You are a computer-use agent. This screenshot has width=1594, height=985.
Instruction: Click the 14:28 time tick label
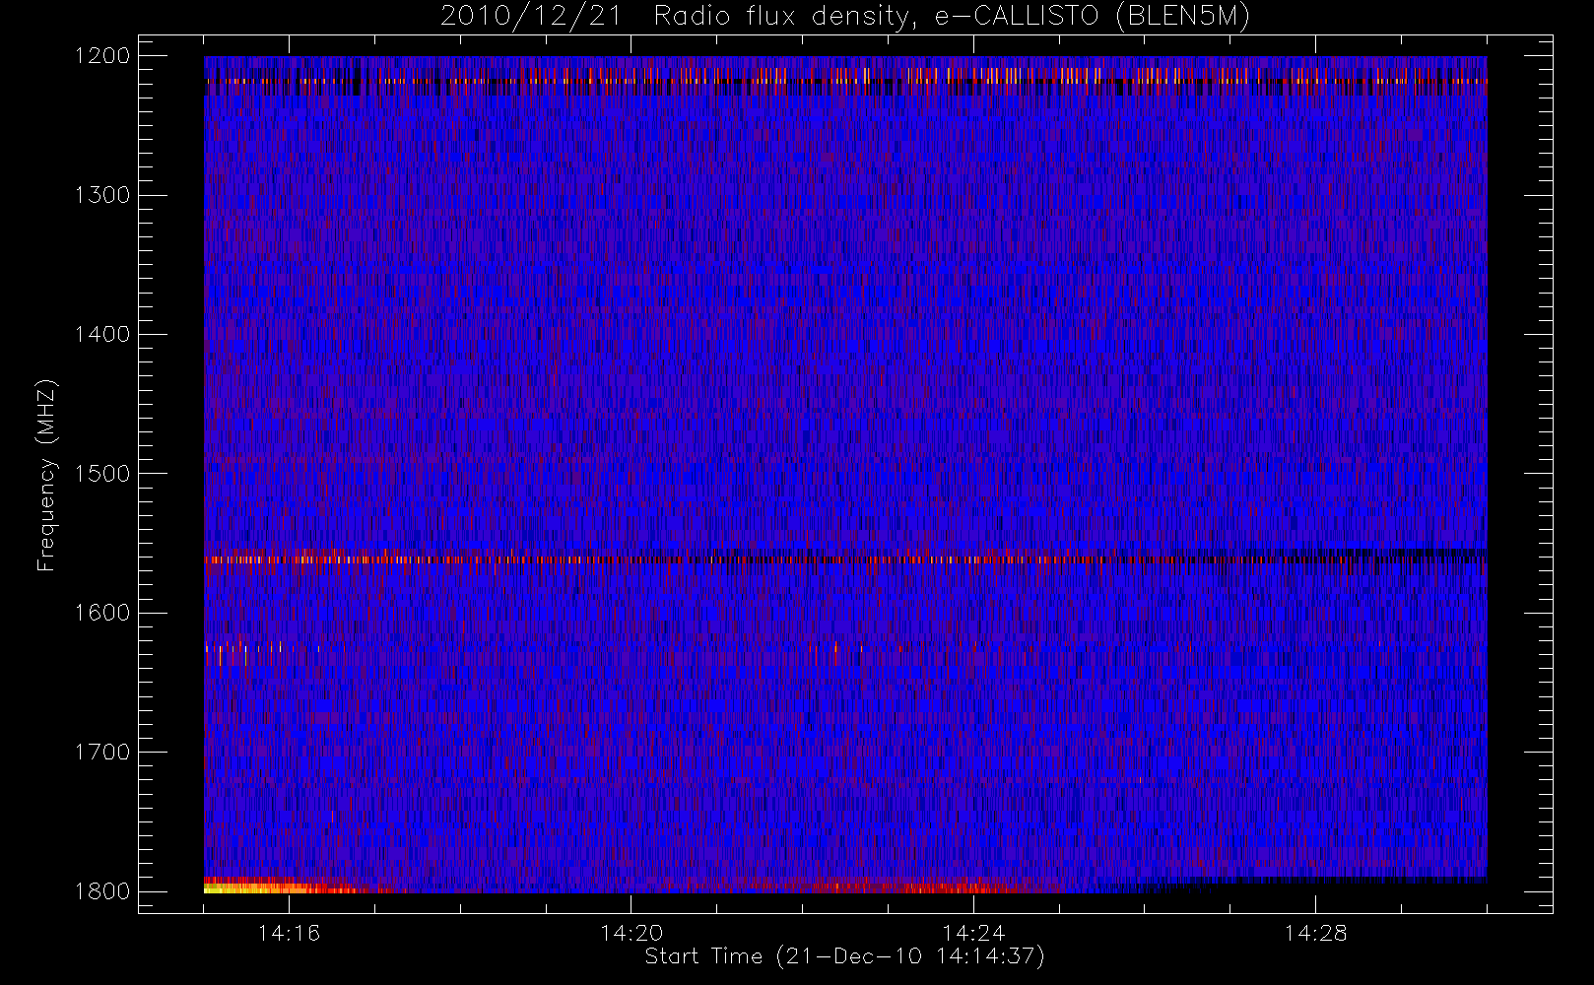click(x=1315, y=933)
